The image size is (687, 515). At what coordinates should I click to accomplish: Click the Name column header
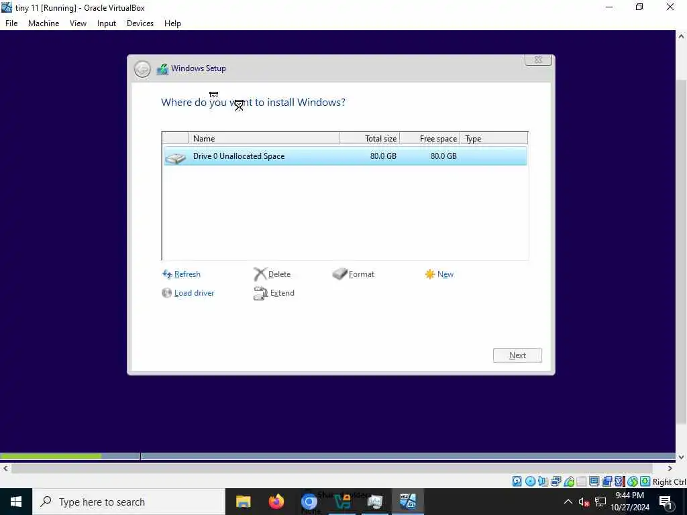point(263,138)
